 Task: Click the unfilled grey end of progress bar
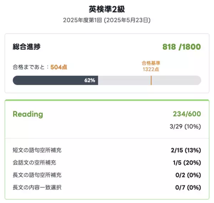178,80
